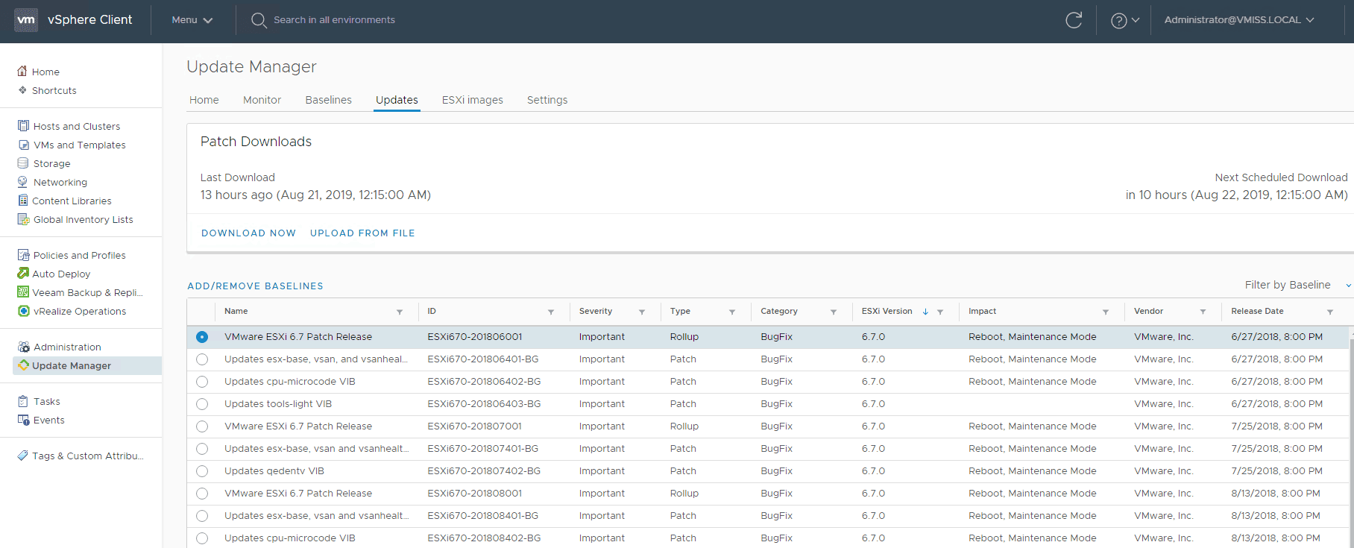This screenshot has height=548, width=1354.
Task: Switch to the Updates tab
Action: point(397,100)
